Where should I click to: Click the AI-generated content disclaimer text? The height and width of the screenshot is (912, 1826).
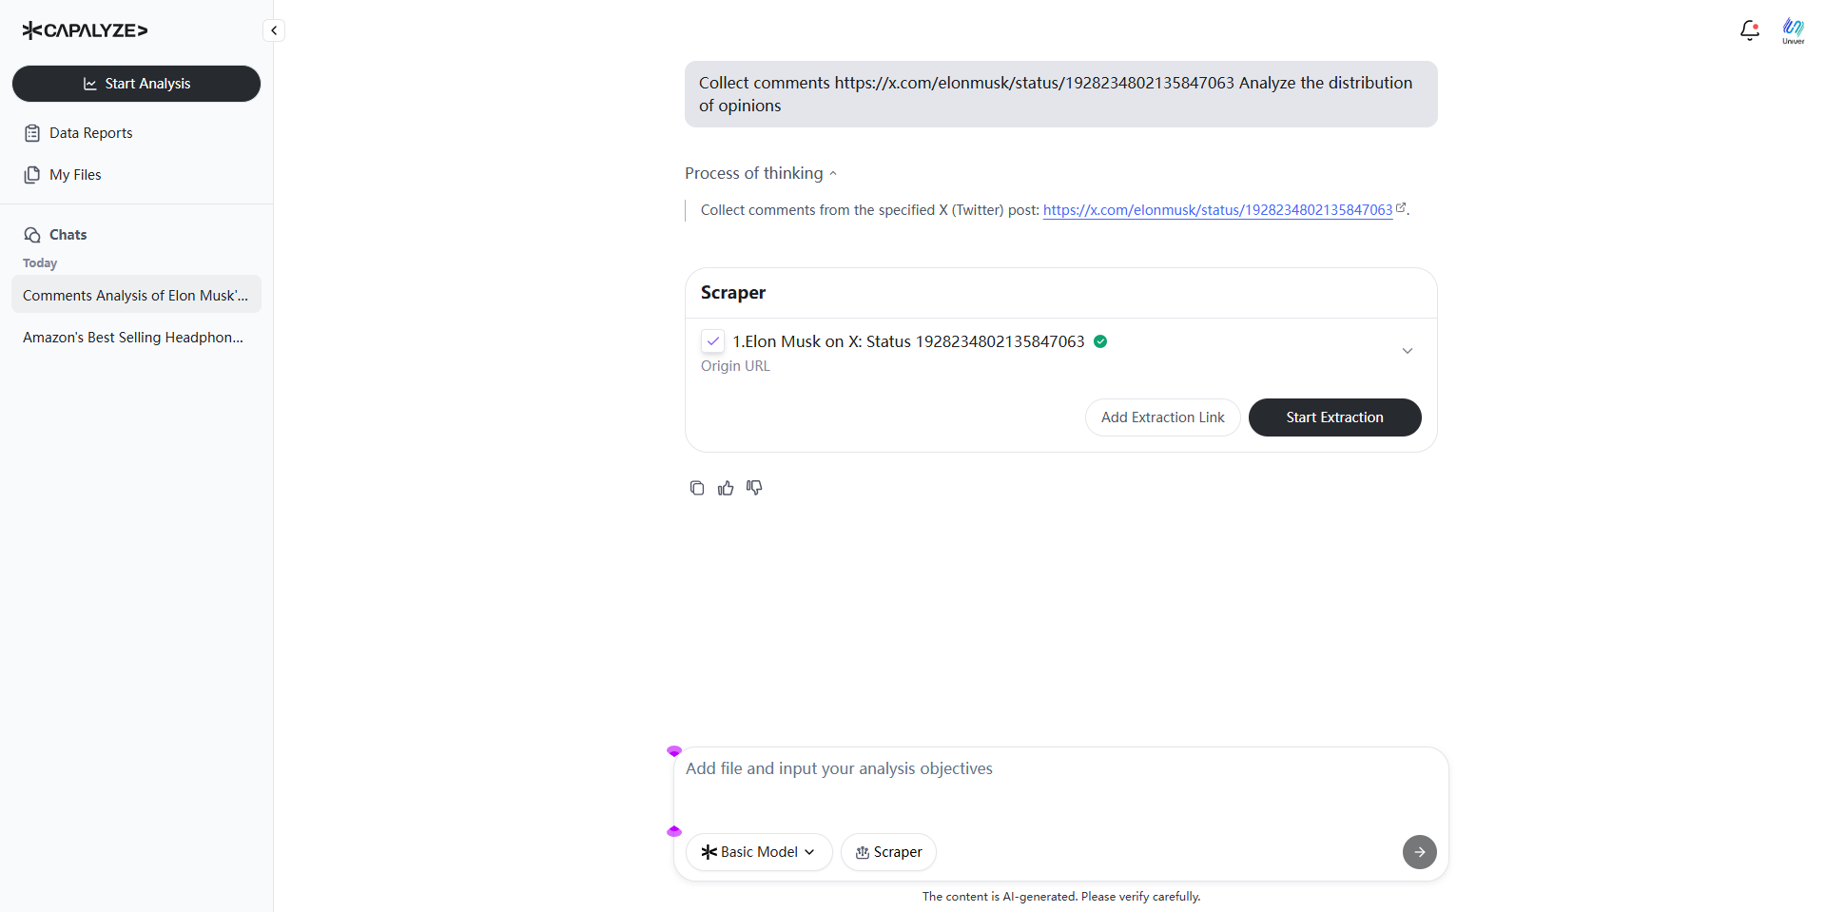1061,897
